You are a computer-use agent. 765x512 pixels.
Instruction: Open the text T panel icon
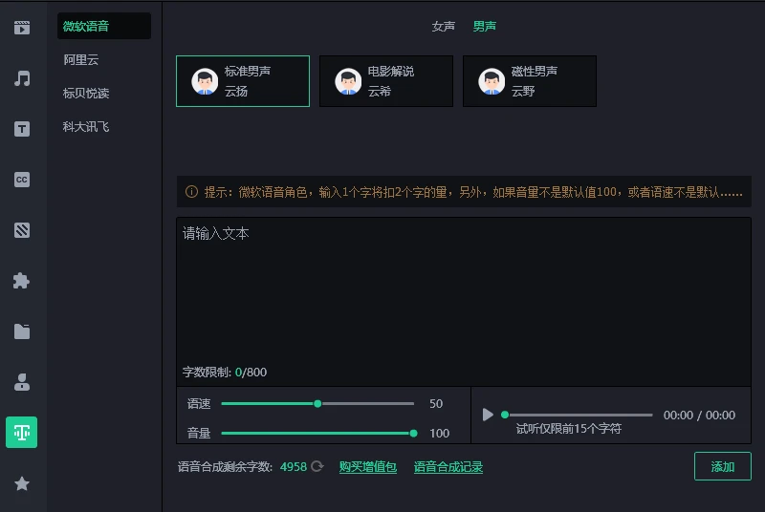[x=22, y=129]
